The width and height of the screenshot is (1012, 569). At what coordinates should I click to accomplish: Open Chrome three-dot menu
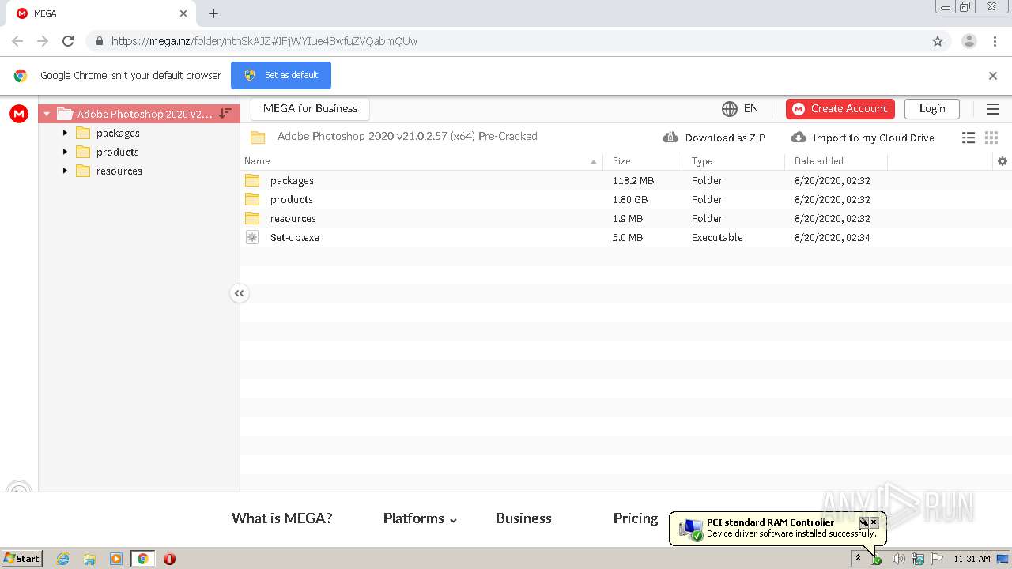click(x=995, y=41)
